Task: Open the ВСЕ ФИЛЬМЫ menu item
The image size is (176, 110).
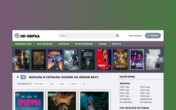Action: click(x=45, y=44)
